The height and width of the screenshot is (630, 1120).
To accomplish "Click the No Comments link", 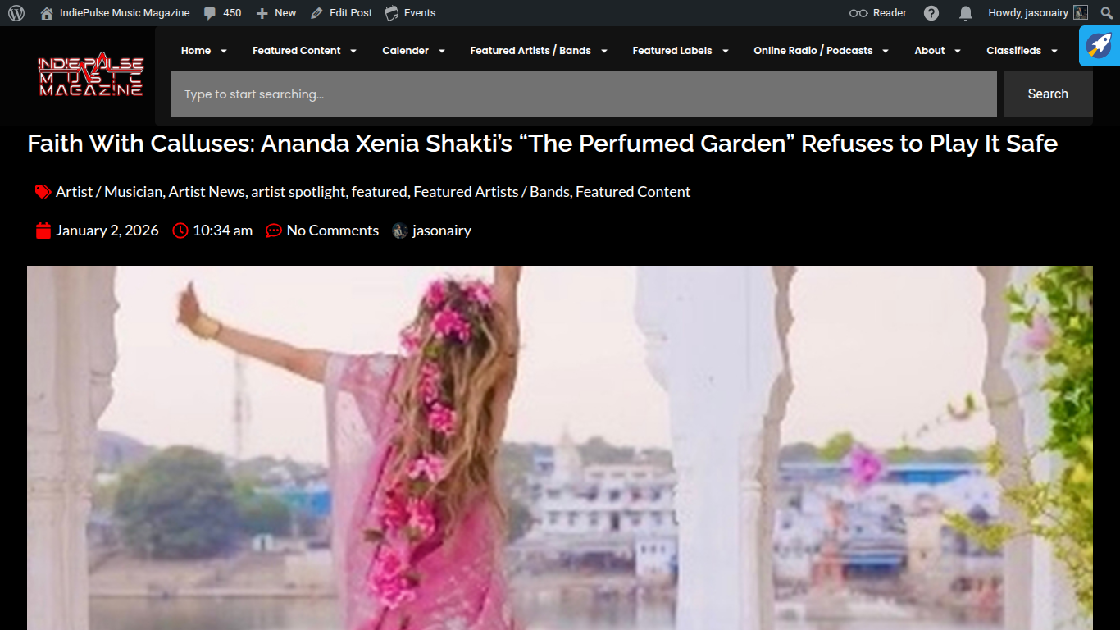I will (333, 231).
